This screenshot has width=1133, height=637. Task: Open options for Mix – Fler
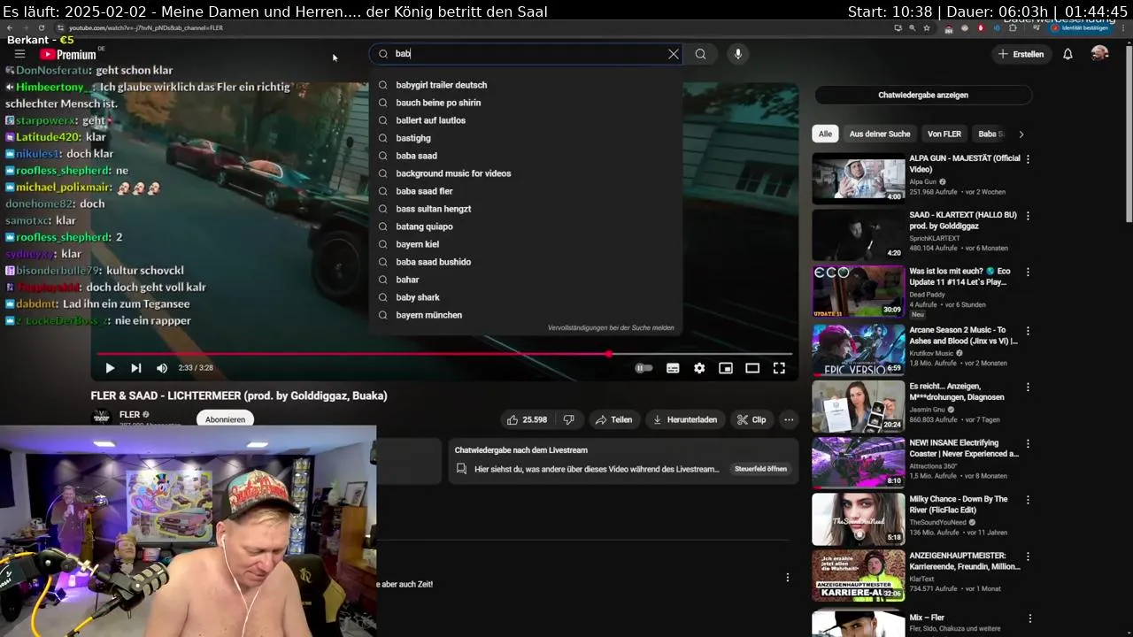coord(1028,618)
